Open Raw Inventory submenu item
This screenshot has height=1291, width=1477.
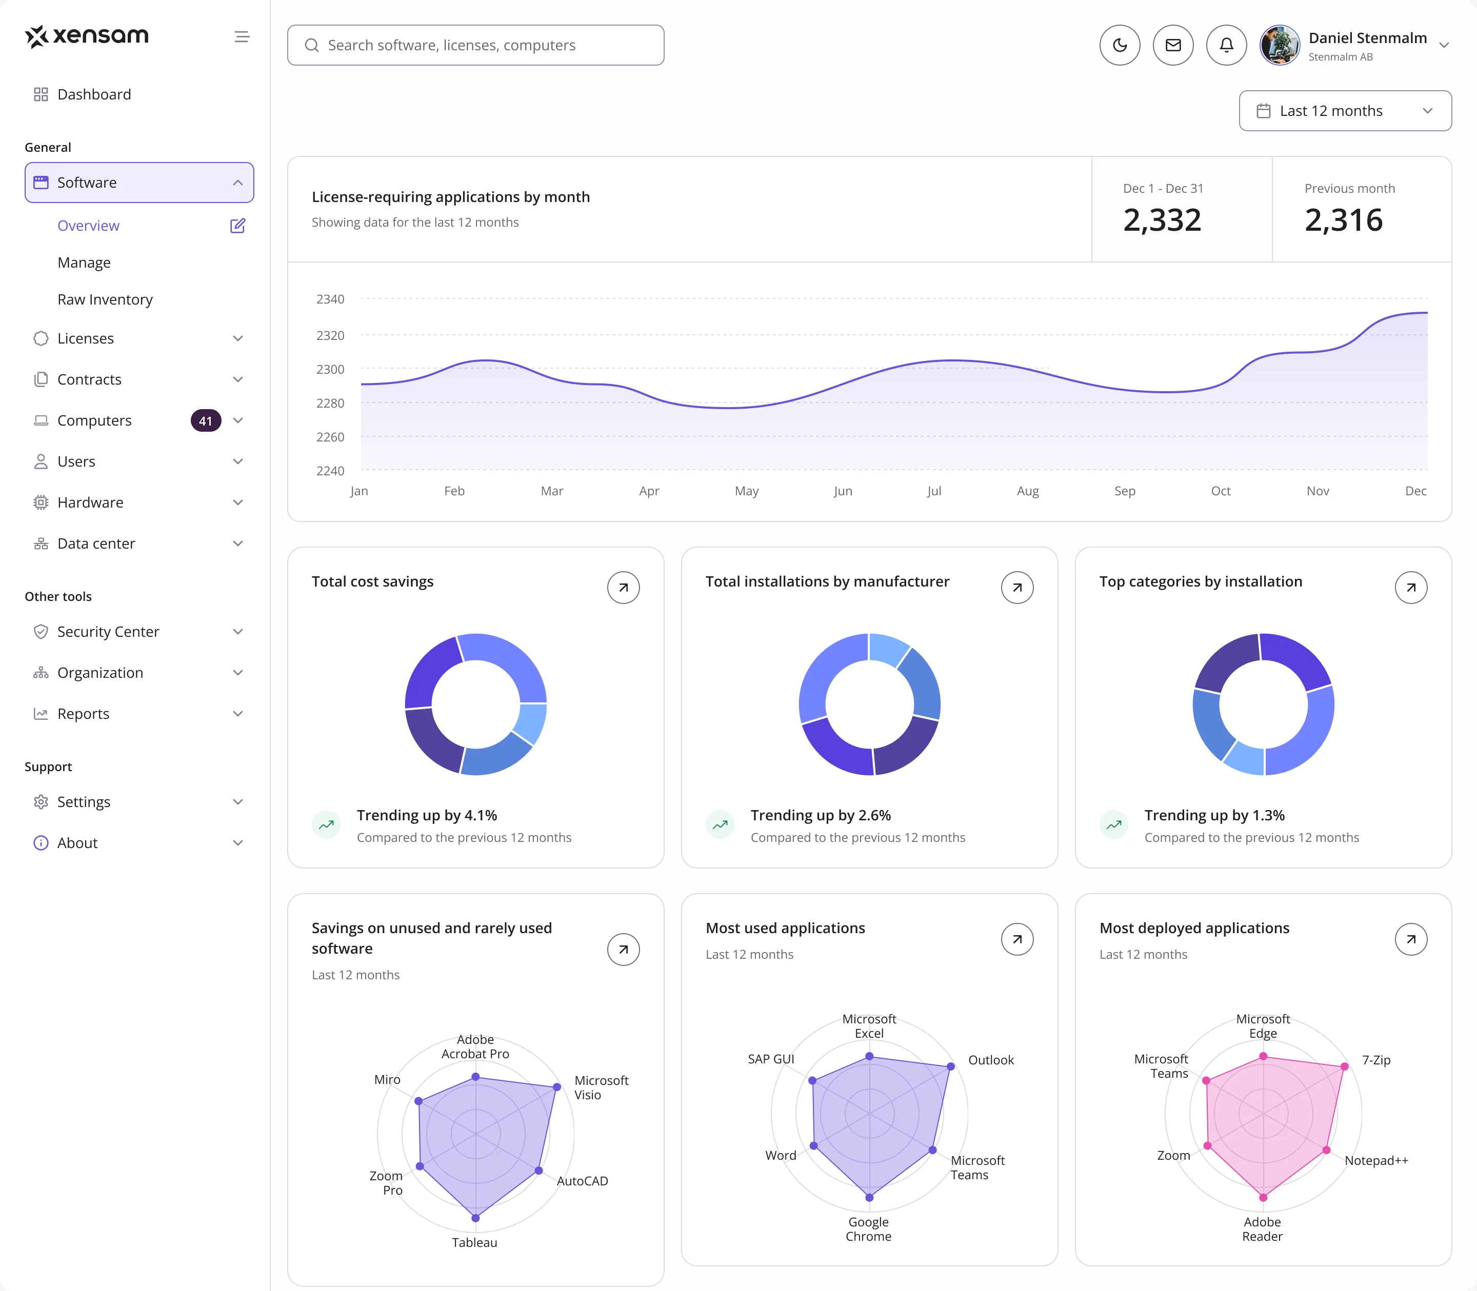105,299
